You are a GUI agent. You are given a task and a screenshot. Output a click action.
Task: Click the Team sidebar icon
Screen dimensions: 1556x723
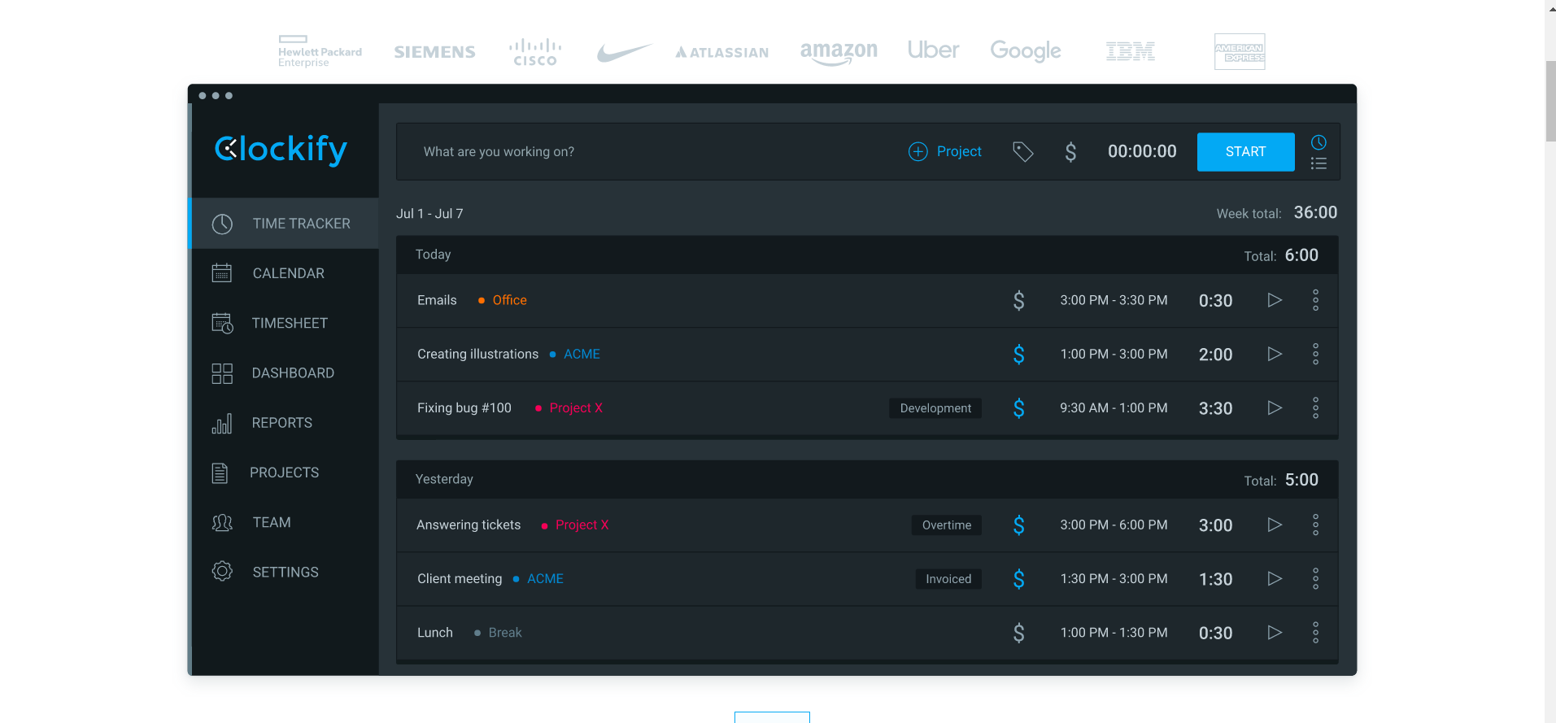click(222, 522)
